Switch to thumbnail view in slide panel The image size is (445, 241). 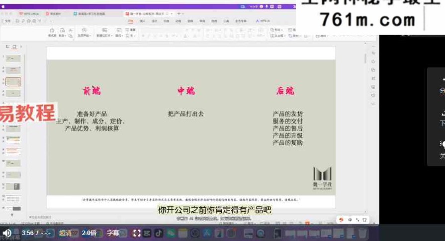point(14,47)
